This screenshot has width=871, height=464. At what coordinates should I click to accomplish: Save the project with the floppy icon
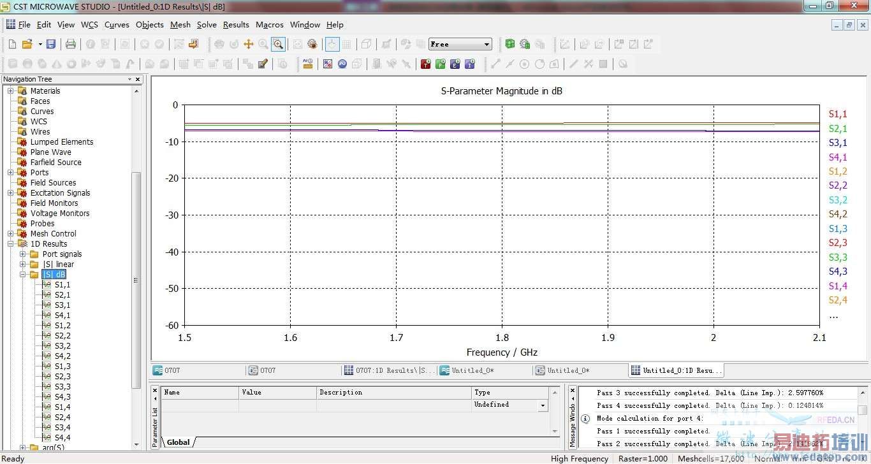[x=51, y=44]
